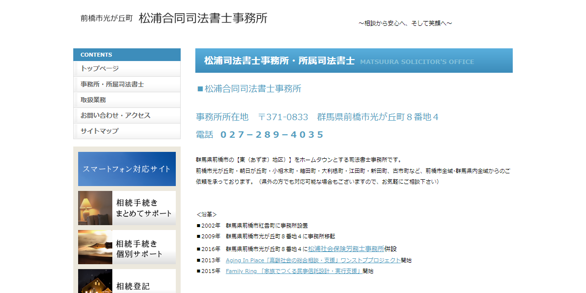Follow the 松浦社会保険労務士事務所 link
Image resolution: width=586 pixels, height=293 pixels.
tap(346, 249)
